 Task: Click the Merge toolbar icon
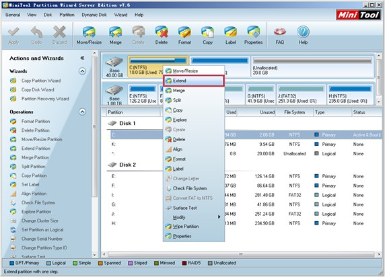tap(115, 35)
